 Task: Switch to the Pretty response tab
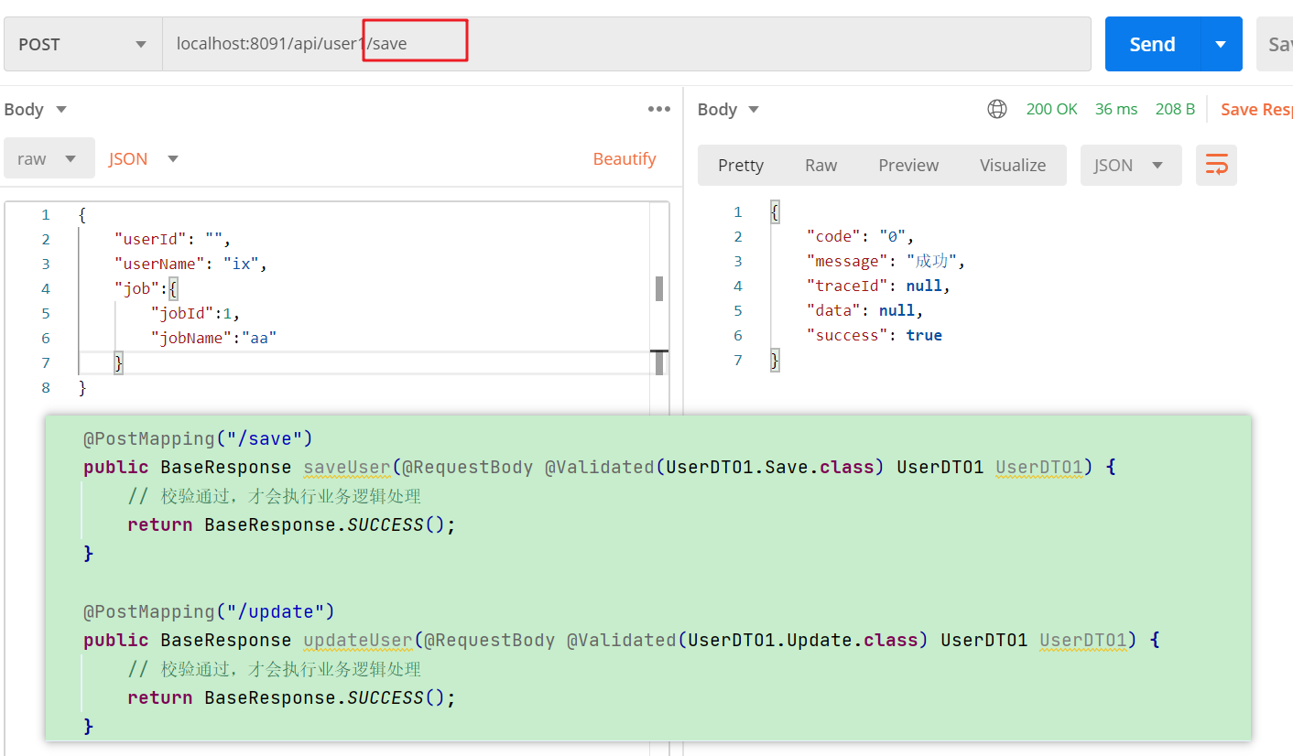tap(741, 165)
